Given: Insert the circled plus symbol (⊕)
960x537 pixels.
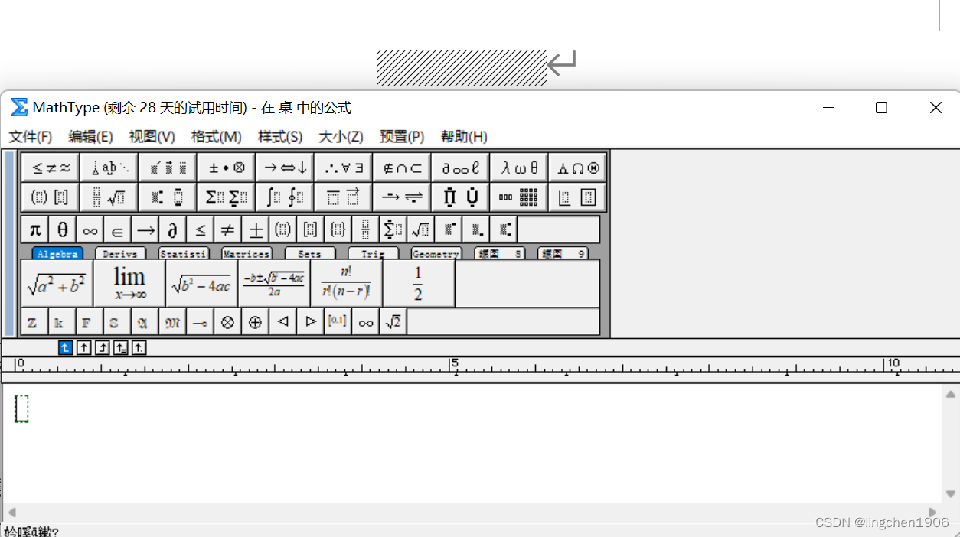Looking at the screenshot, I should click(255, 322).
